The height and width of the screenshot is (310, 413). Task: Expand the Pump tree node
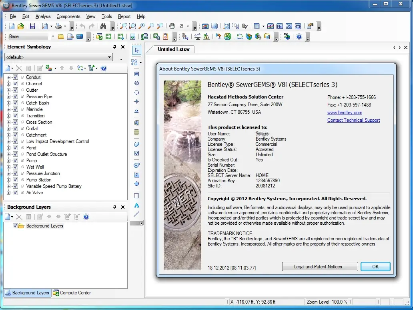9,161
